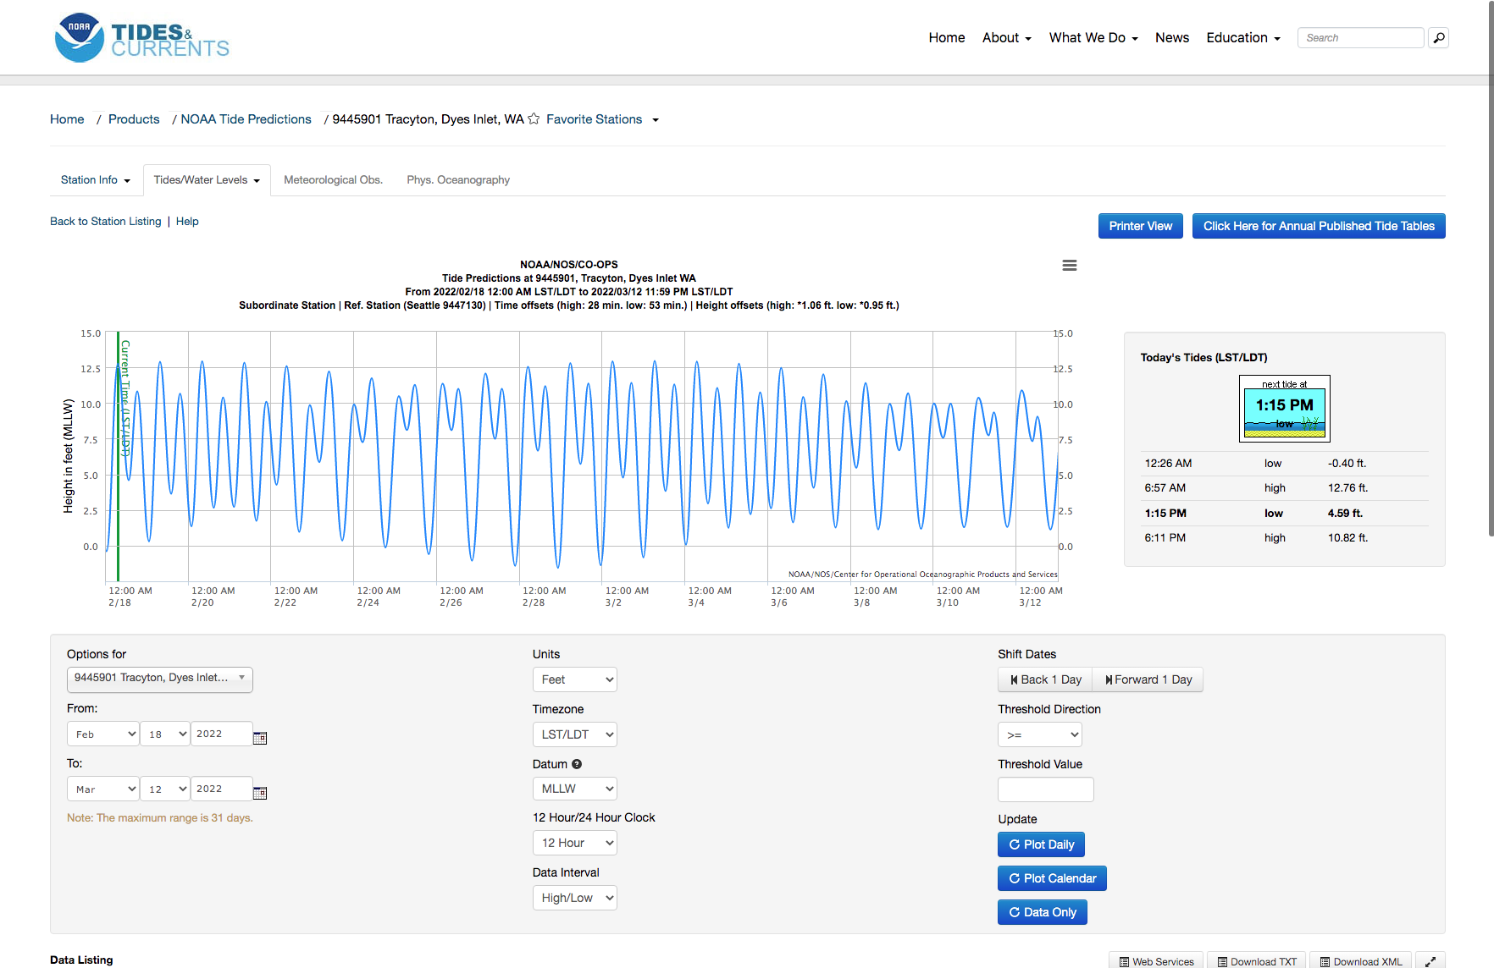Open the From month dropdown showing Feb

tap(103, 734)
